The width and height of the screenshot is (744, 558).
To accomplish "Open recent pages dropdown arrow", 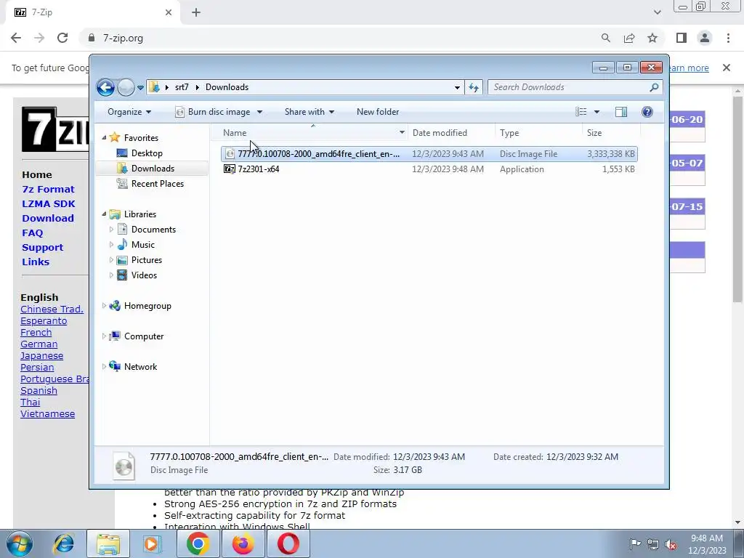I will [x=140, y=88].
